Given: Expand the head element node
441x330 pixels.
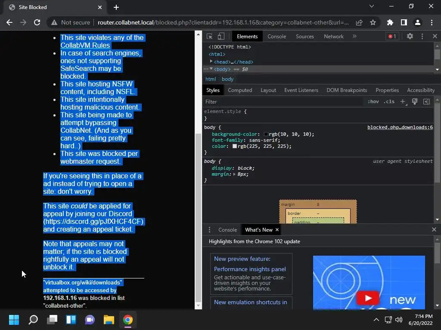Looking at the screenshot, I should tap(211, 61).
